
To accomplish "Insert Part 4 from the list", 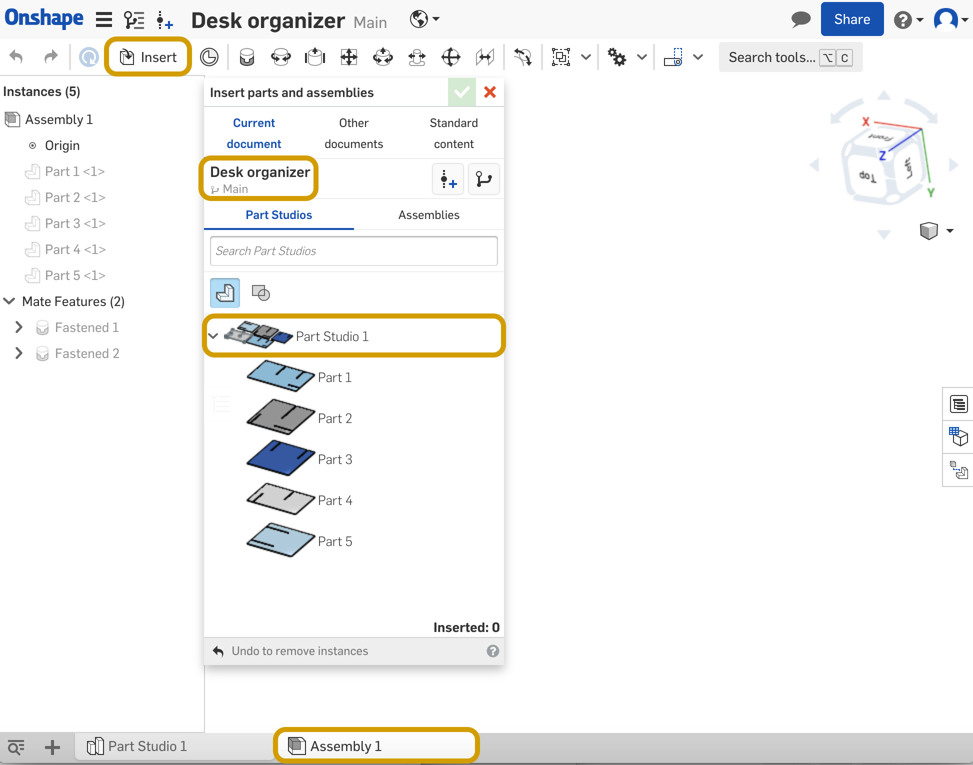I will point(300,500).
